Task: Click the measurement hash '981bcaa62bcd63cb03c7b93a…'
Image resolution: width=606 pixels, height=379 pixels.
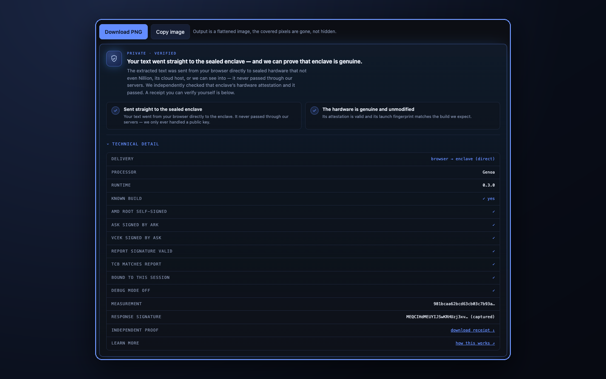Action: (464, 304)
